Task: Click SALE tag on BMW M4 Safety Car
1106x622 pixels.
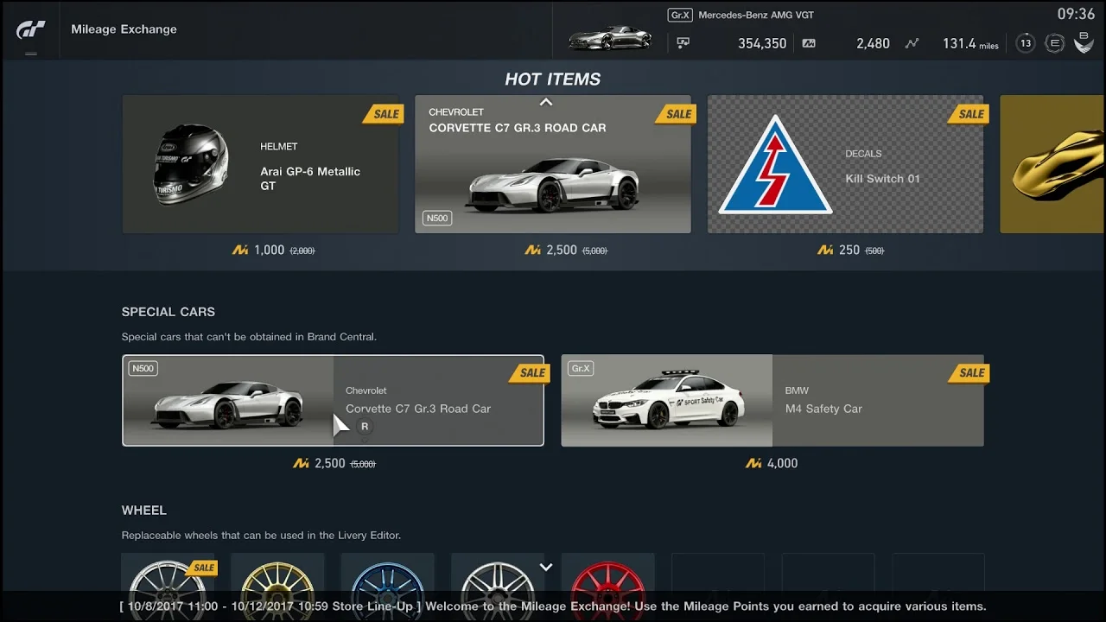Action: tap(969, 373)
